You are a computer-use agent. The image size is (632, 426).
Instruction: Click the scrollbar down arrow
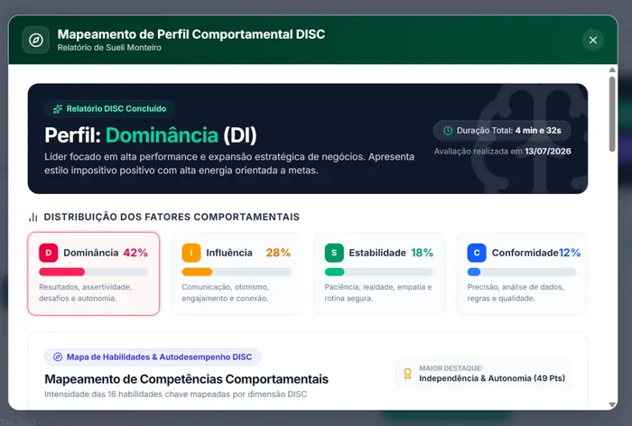click(x=612, y=404)
